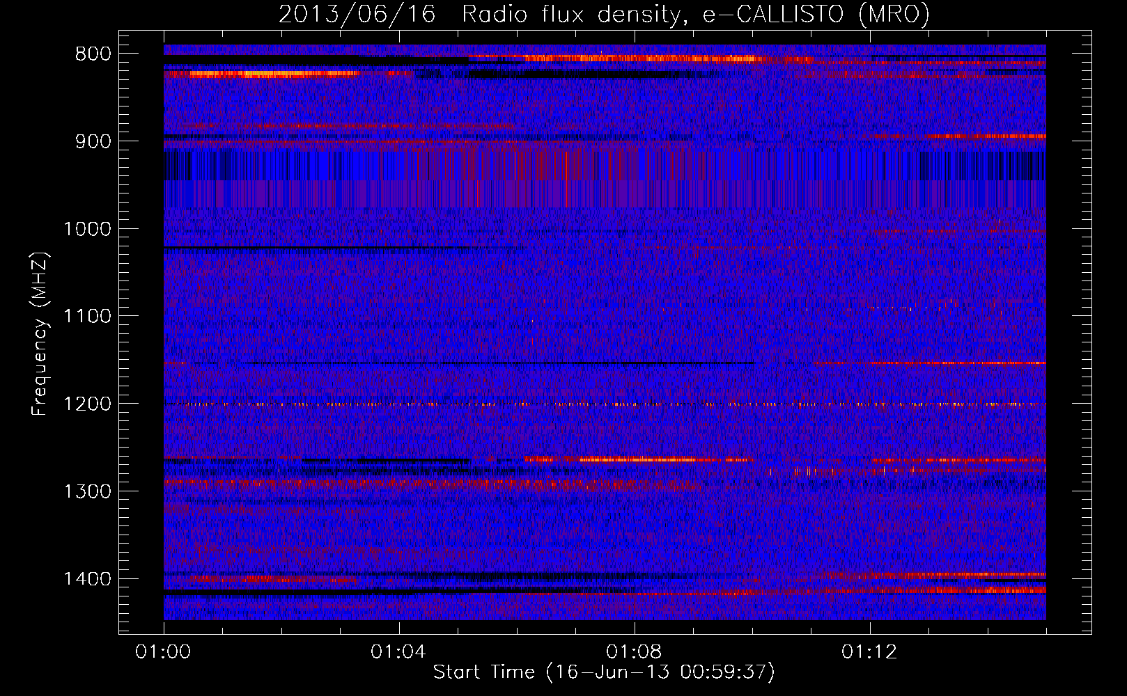1127x696 pixels.
Task: Click the date "2013/06/16" in the title
Action: [x=357, y=14]
